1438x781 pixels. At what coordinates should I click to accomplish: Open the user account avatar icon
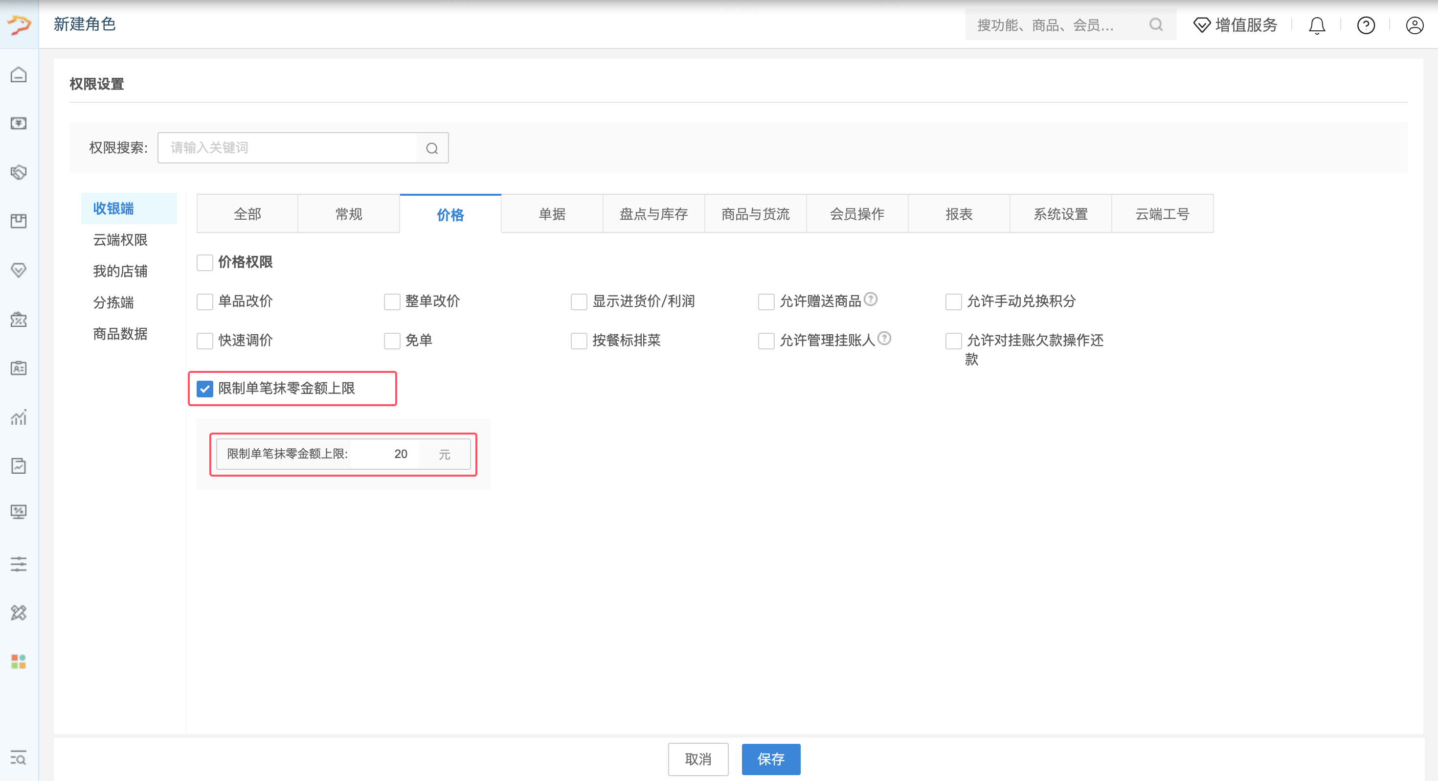(1415, 25)
